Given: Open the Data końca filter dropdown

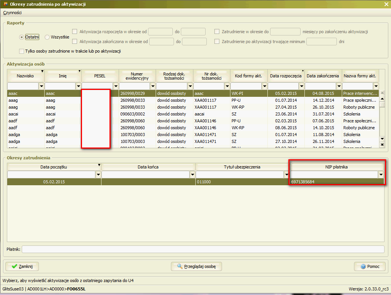Looking at the screenshot, I should coord(193,175).
